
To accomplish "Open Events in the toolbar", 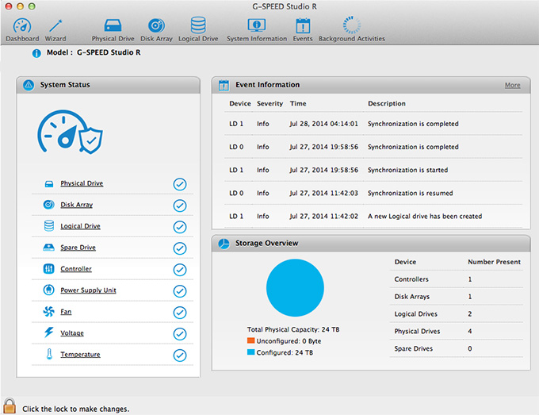I will click(x=303, y=30).
